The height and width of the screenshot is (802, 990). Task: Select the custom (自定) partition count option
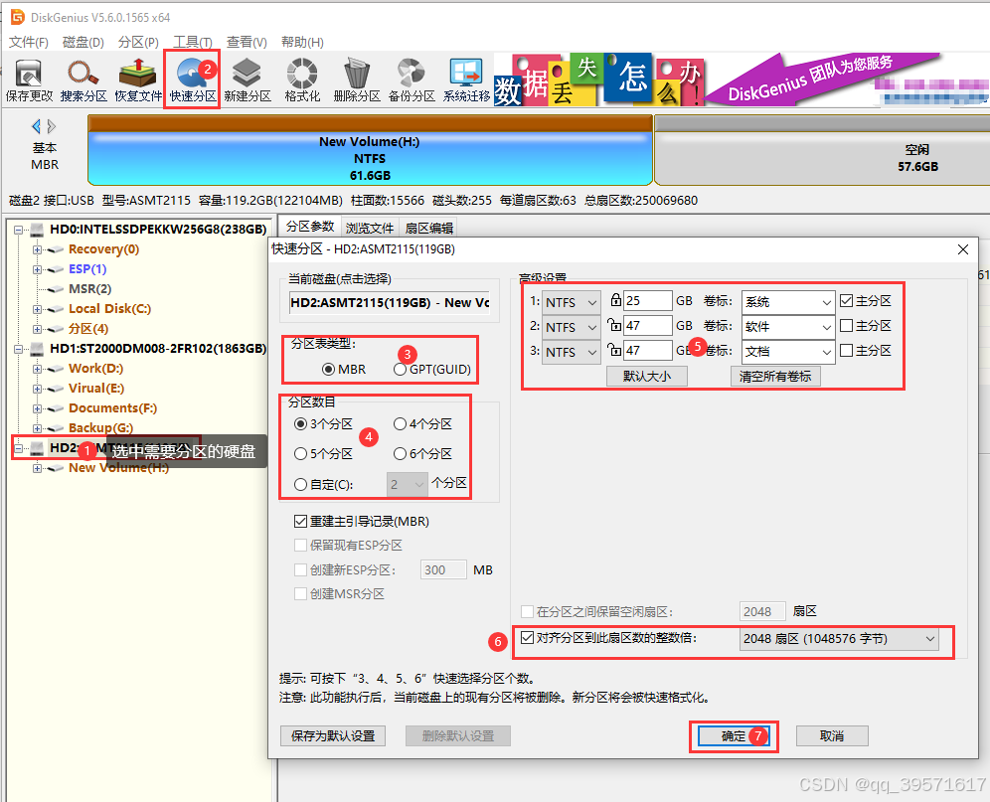(323, 484)
